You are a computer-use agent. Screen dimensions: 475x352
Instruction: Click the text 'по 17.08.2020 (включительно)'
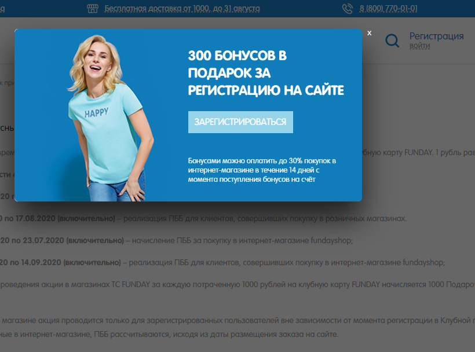point(60,218)
